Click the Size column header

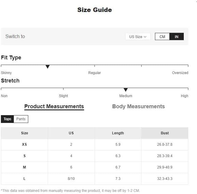tap(25, 133)
